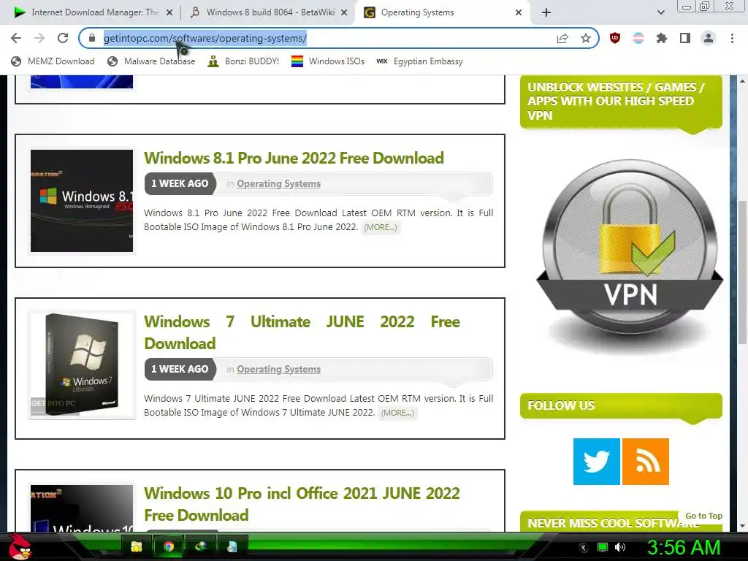Follow on Twitter via the blue icon
748x561 pixels.
(x=596, y=462)
